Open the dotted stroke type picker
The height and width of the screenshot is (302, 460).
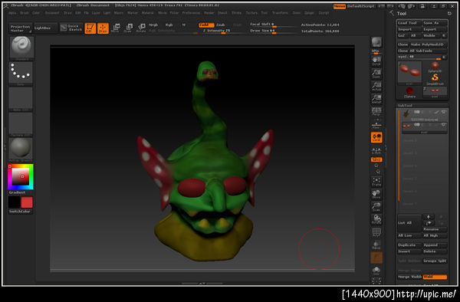tap(21, 73)
